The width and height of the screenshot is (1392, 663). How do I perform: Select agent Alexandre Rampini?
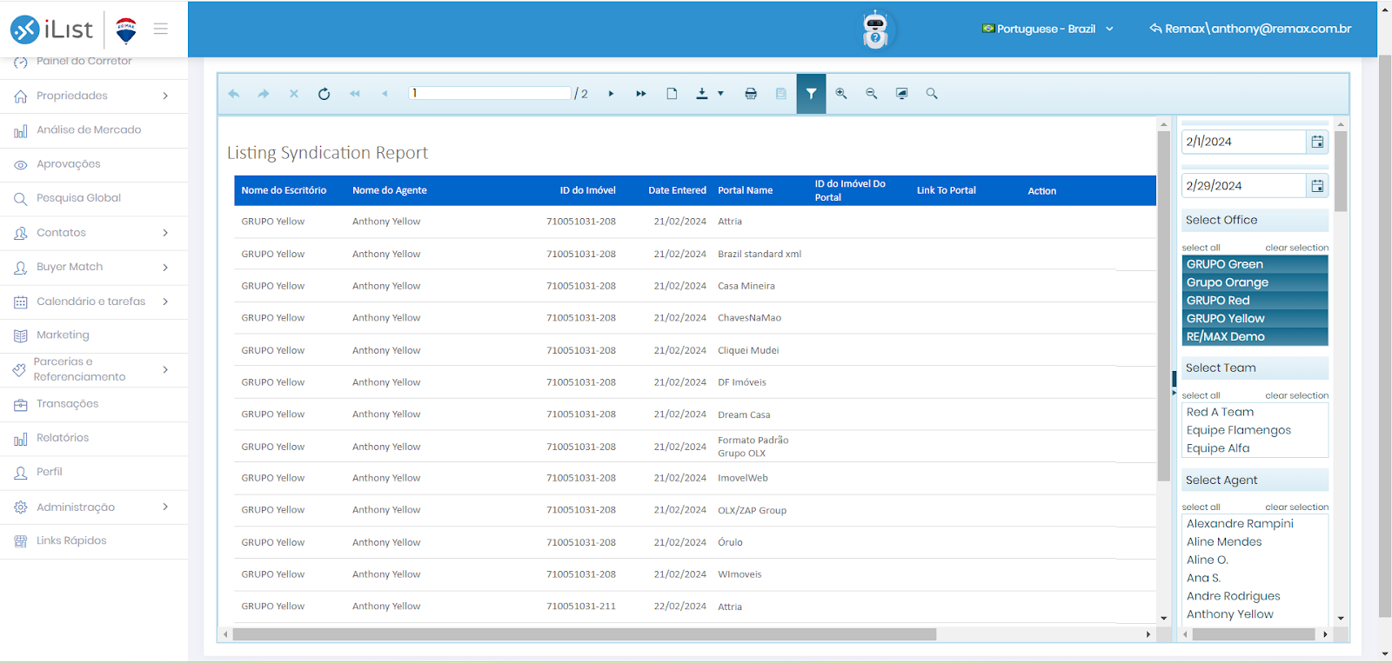click(1255, 524)
